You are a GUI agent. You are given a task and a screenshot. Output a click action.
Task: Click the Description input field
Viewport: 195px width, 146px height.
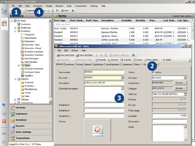104,83
